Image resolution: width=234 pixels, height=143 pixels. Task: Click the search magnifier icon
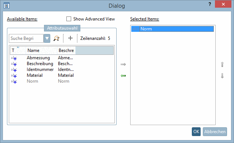tap(56, 38)
